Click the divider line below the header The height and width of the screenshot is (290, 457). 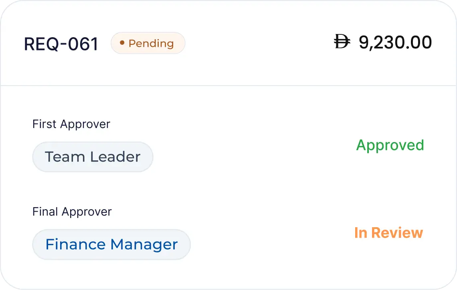click(x=228, y=85)
